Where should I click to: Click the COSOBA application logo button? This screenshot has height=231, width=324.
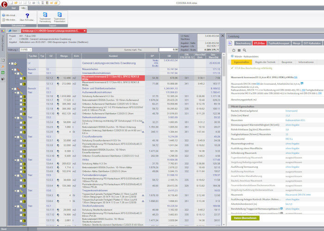[4, 4]
